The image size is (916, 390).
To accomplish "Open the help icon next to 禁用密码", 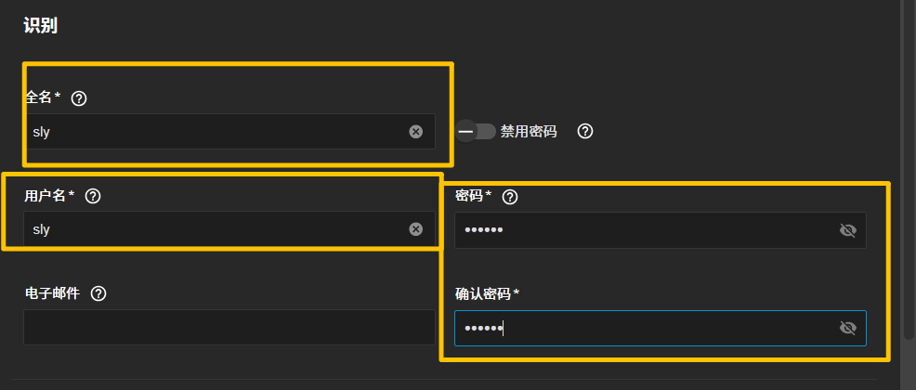I will 584,131.
